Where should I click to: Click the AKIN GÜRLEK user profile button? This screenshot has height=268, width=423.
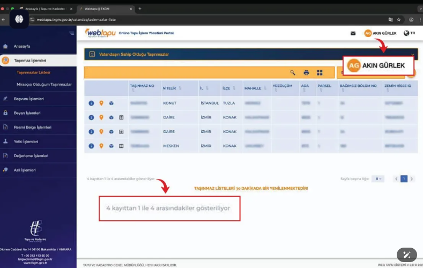pos(381,33)
